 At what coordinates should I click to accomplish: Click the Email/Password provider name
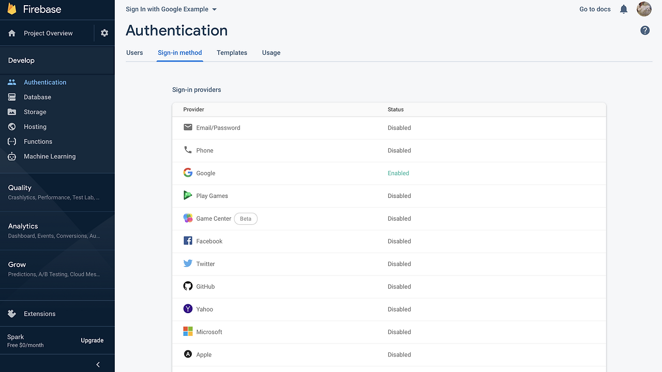pos(218,128)
